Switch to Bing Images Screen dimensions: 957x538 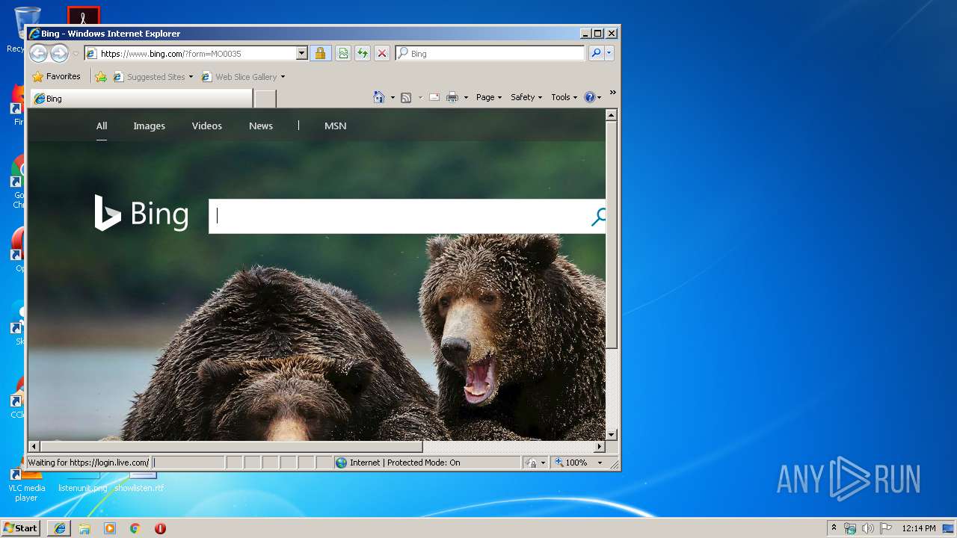click(150, 126)
